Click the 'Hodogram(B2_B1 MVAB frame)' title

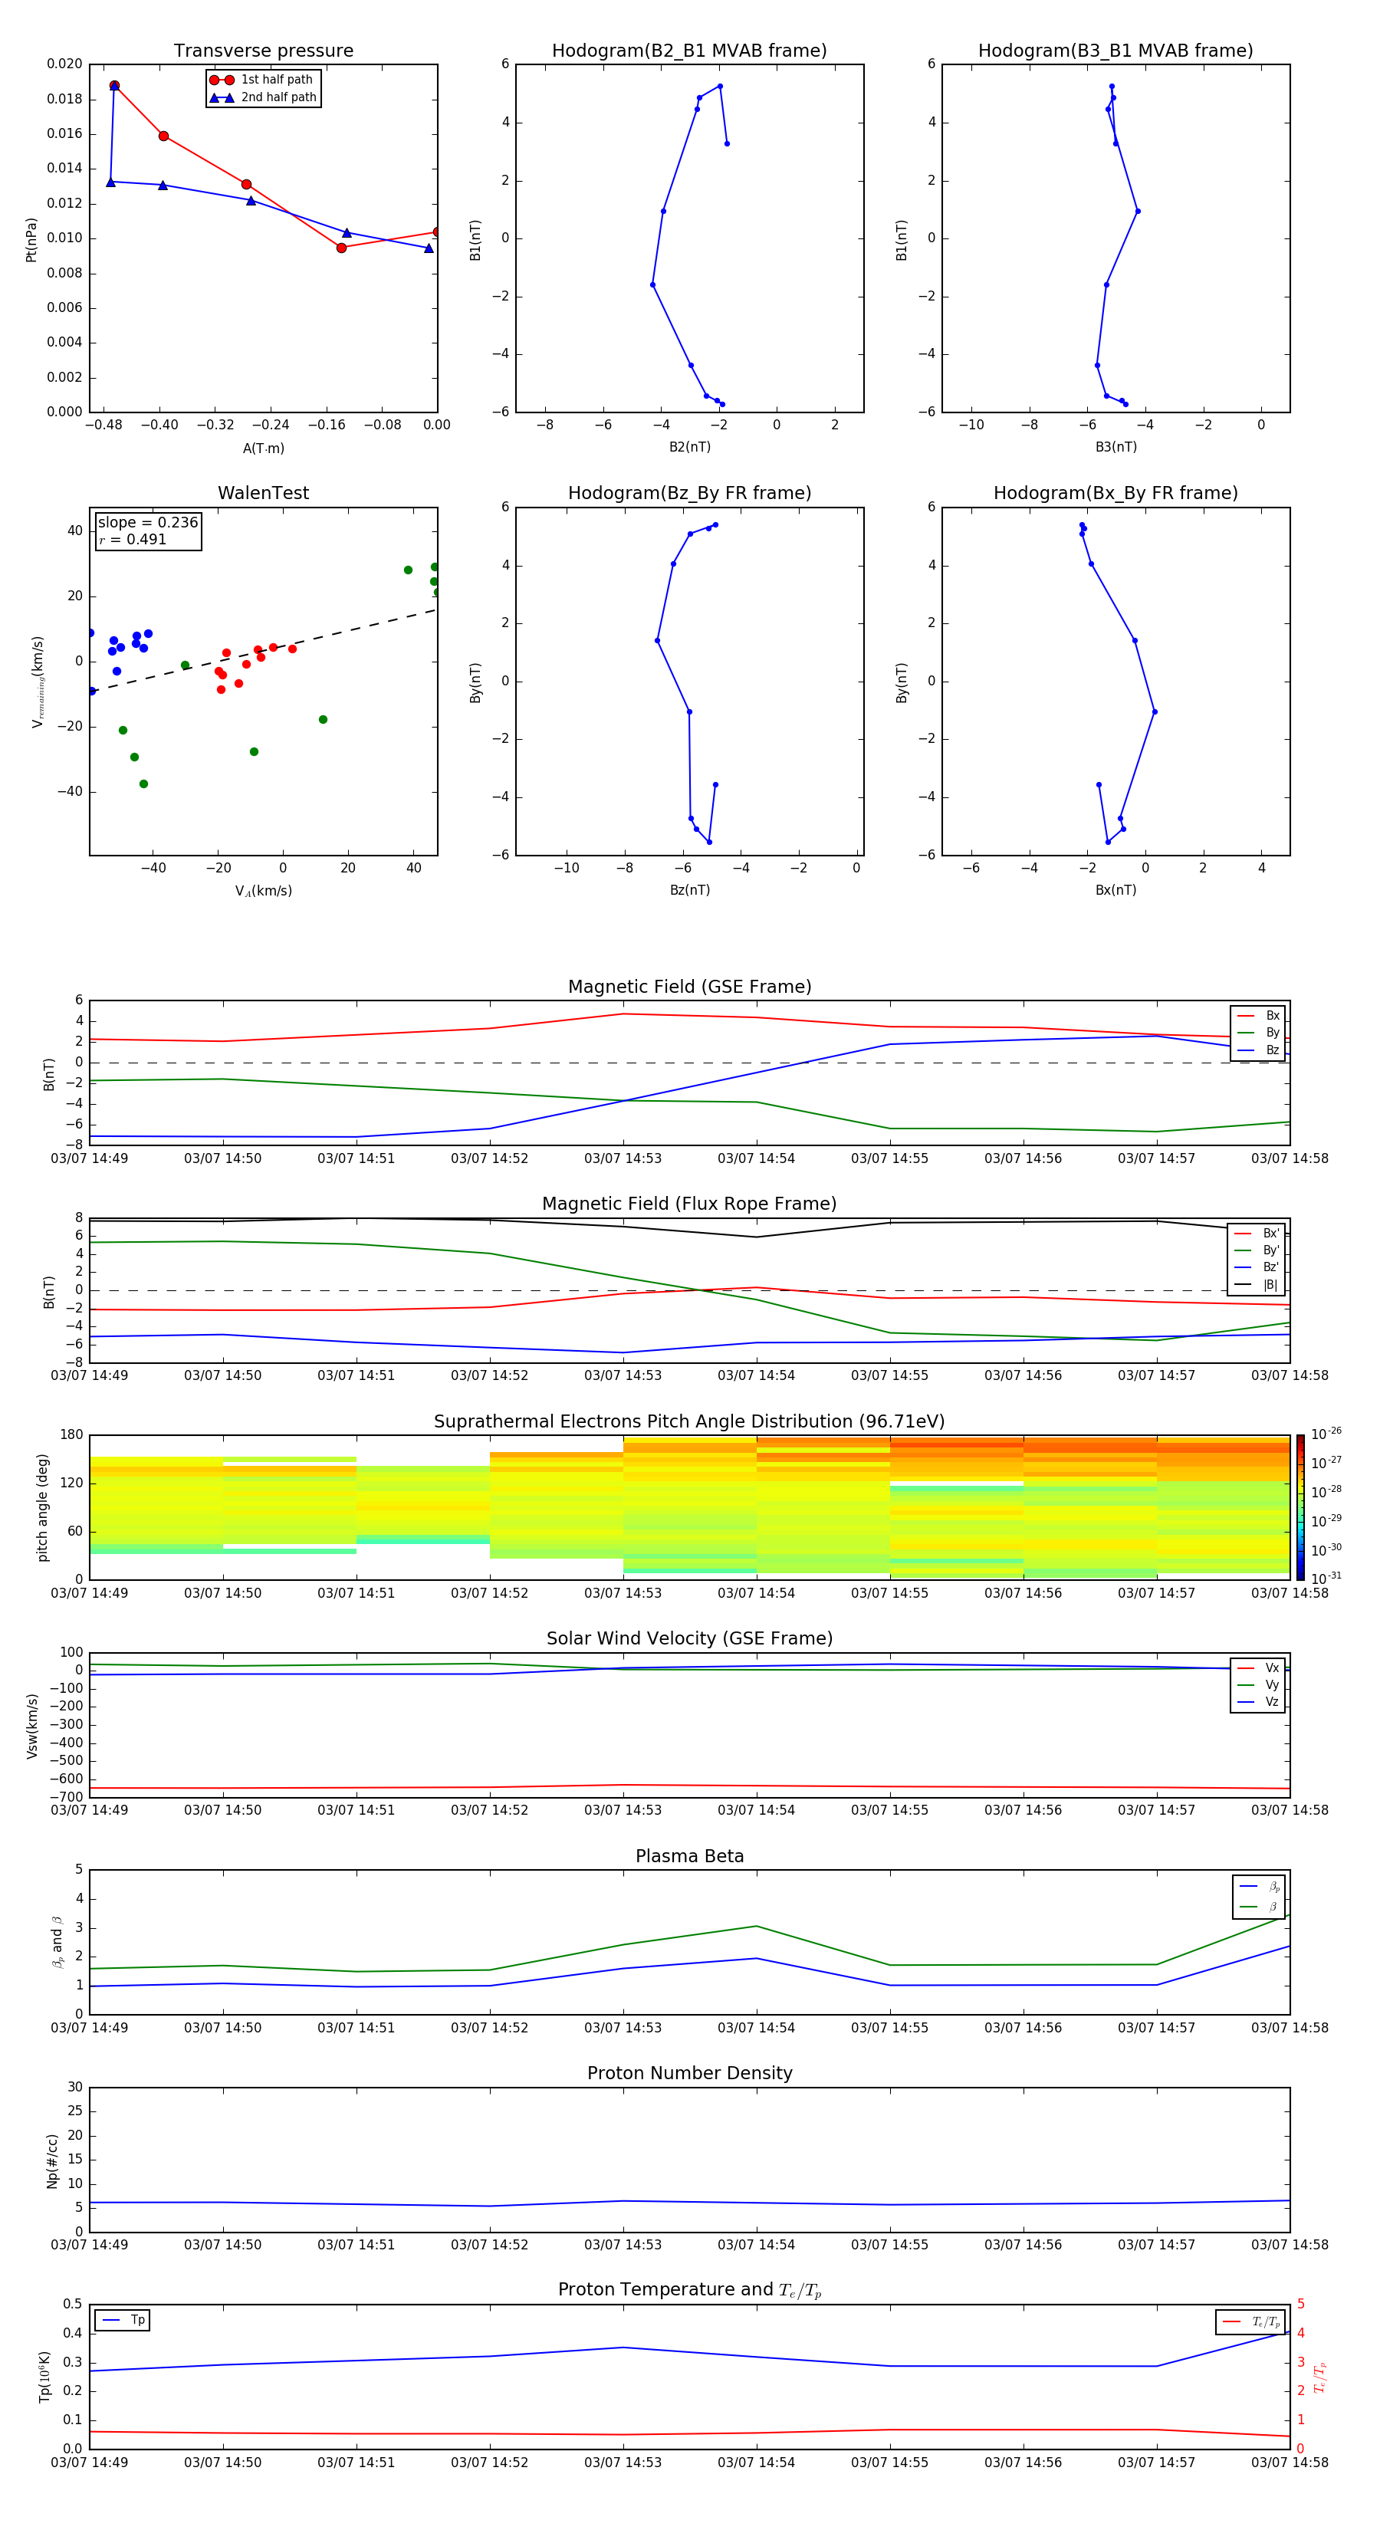pyautogui.click(x=689, y=51)
